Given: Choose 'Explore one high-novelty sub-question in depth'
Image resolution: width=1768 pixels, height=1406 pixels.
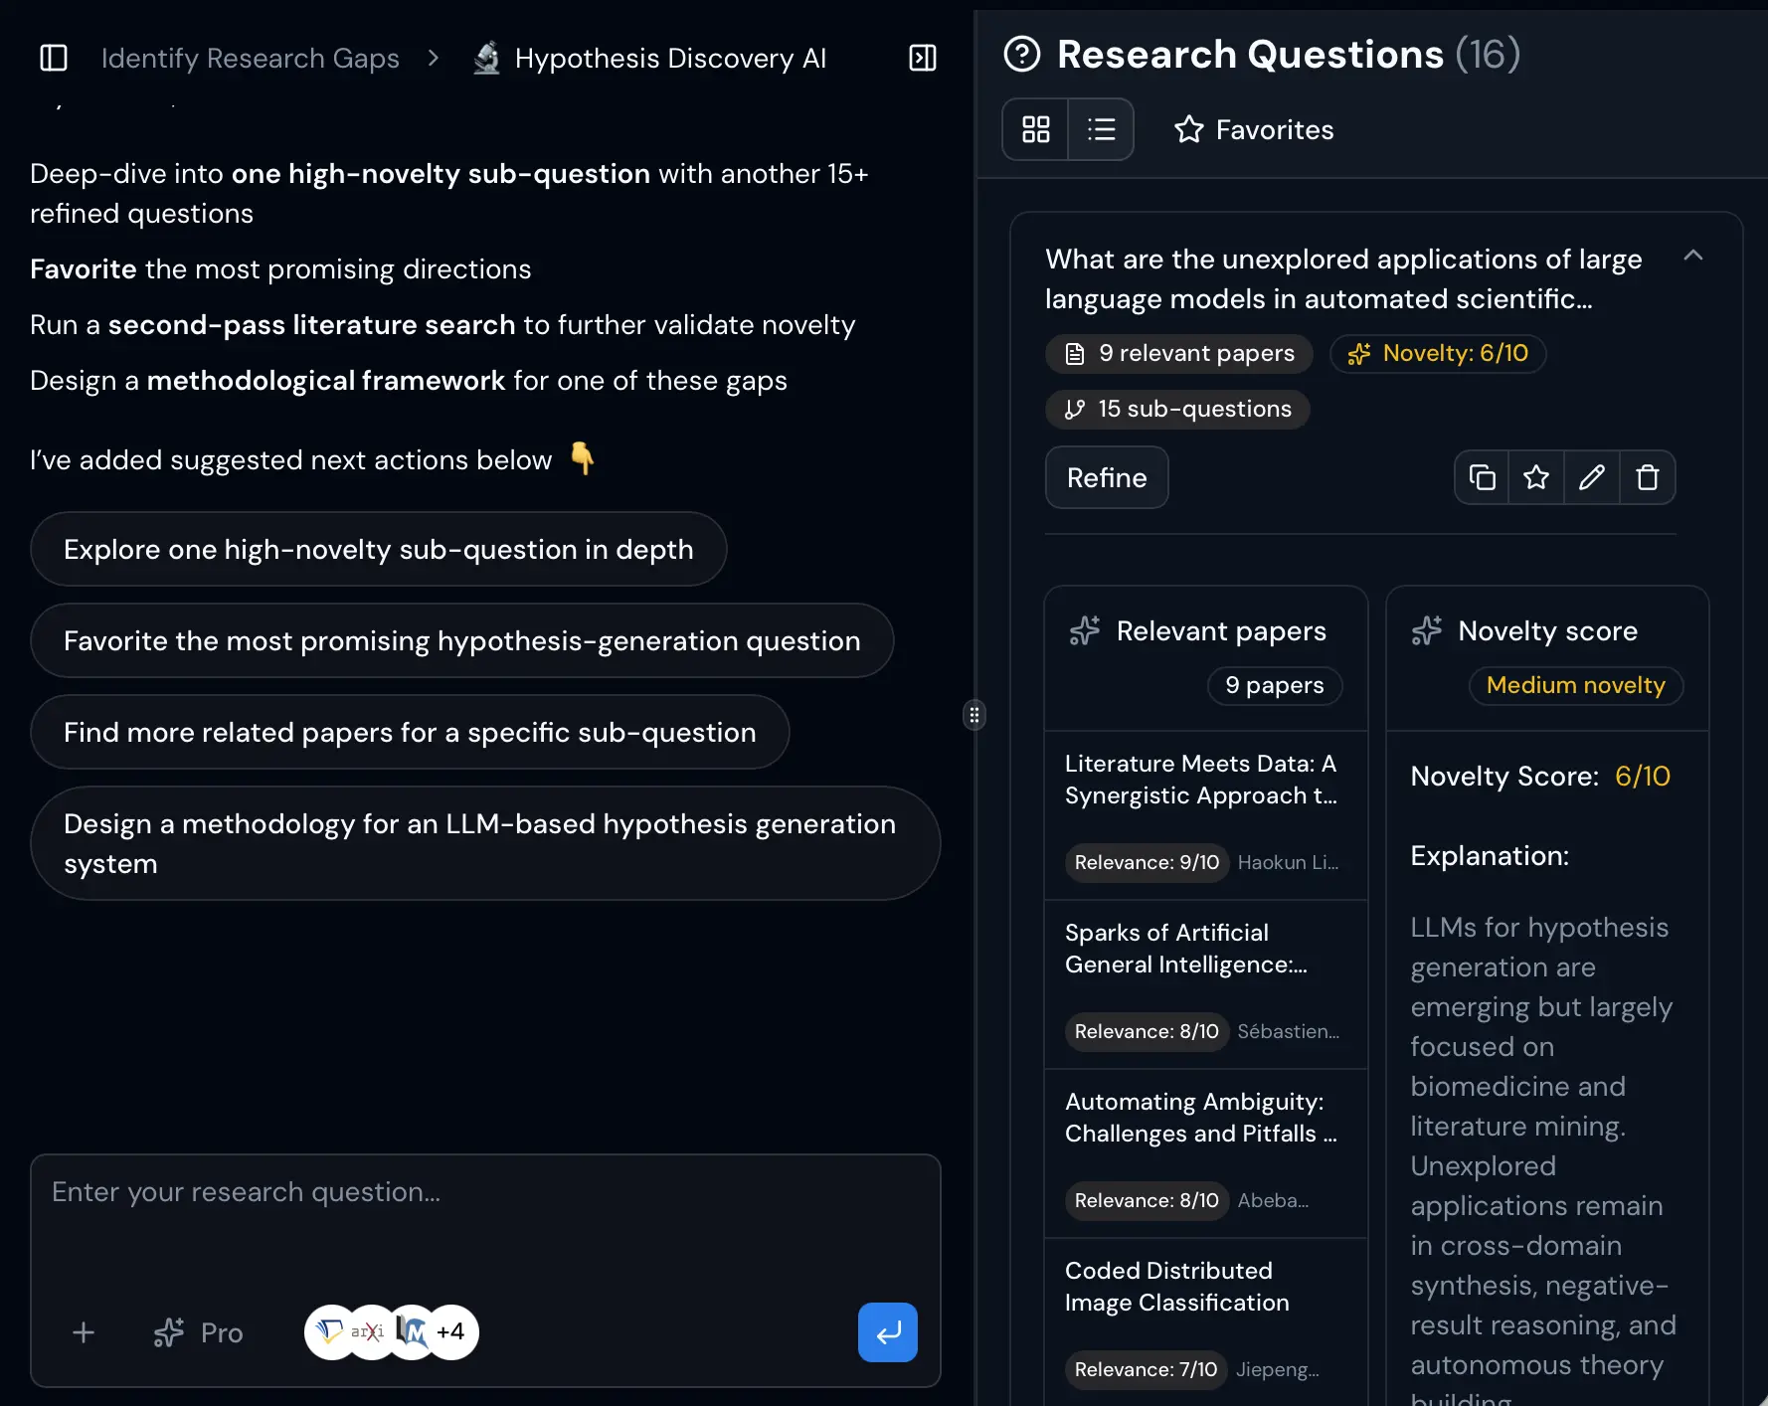Looking at the screenshot, I should pyautogui.click(x=378, y=549).
